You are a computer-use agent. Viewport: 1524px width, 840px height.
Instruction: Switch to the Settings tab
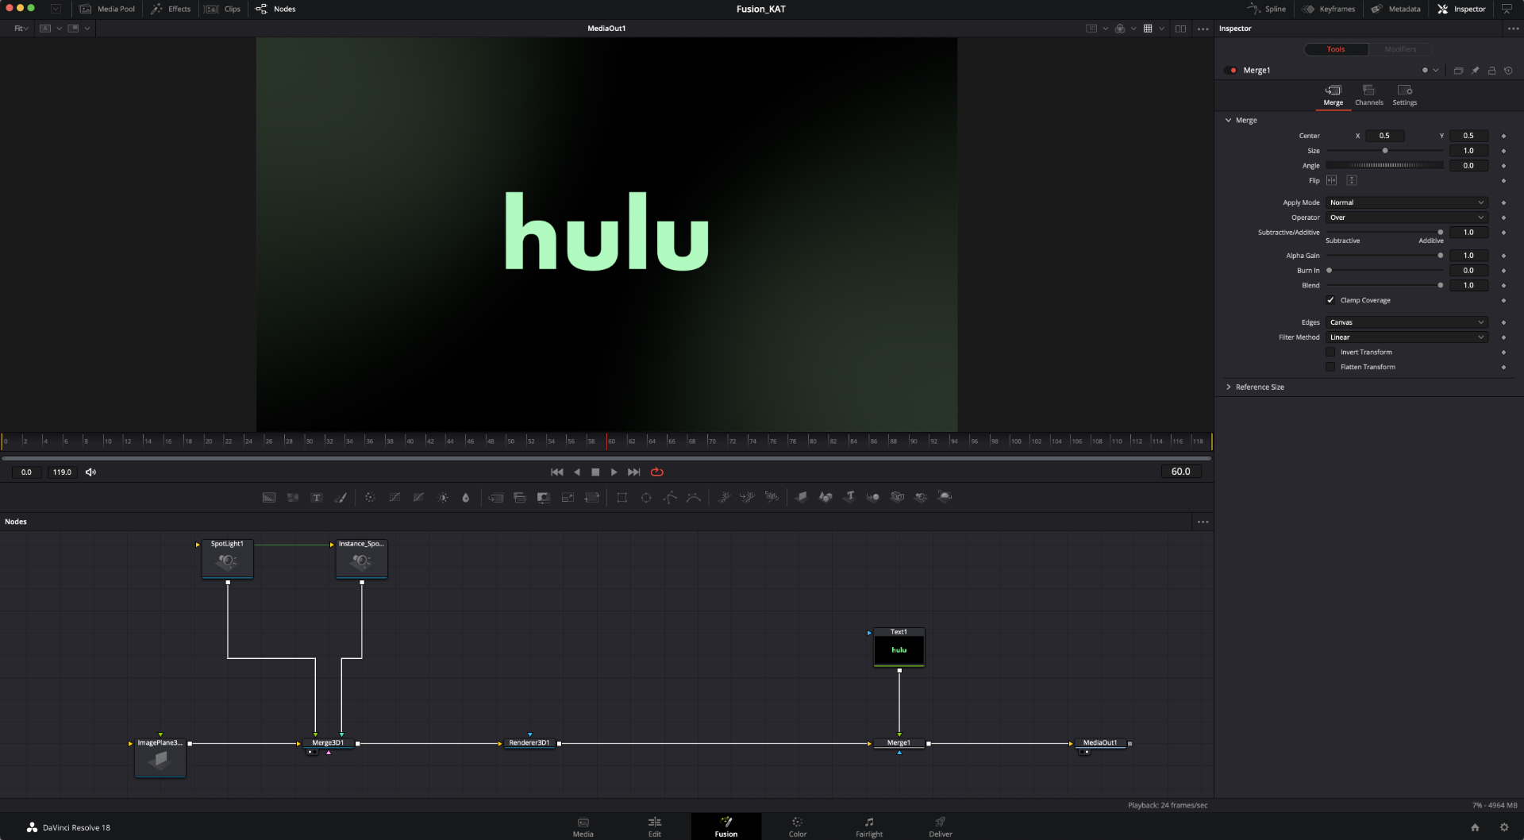[1405, 95]
